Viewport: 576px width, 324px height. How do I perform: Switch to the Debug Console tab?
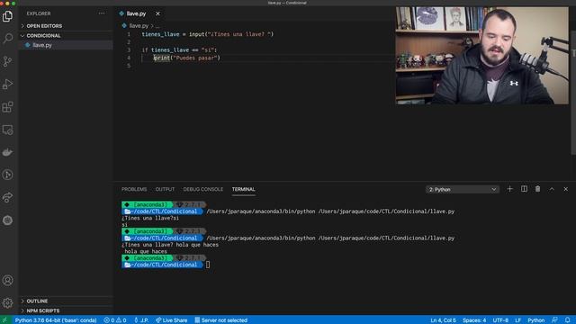point(202,189)
